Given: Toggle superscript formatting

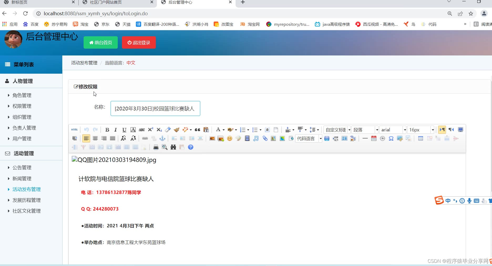Looking at the screenshot, I should pyautogui.click(x=150, y=130).
